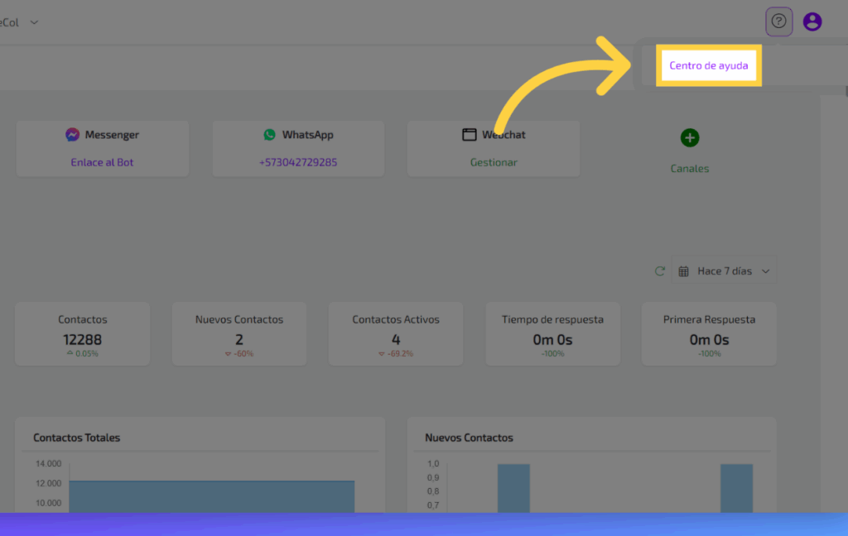Image resolution: width=848 pixels, height=536 pixels.
Task: Click the Messenger channel logo icon
Action: tap(73, 135)
